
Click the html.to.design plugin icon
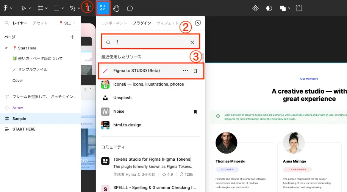105,125
